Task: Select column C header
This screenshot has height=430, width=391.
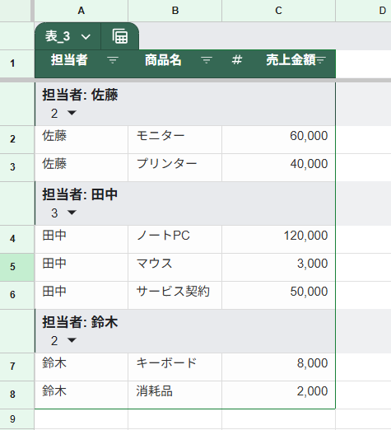Action: click(x=278, y=11)
